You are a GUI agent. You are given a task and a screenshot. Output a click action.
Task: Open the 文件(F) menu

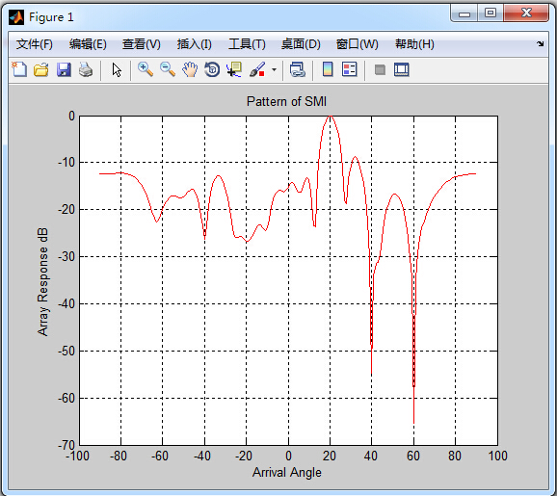point(34,44)
